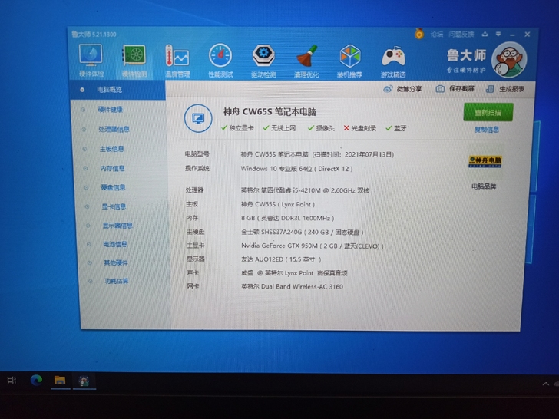The width and height of the screenshot is (559, 419).
Task: Expand system tray hidden icons chevron
Action: [x=545, y=384]
